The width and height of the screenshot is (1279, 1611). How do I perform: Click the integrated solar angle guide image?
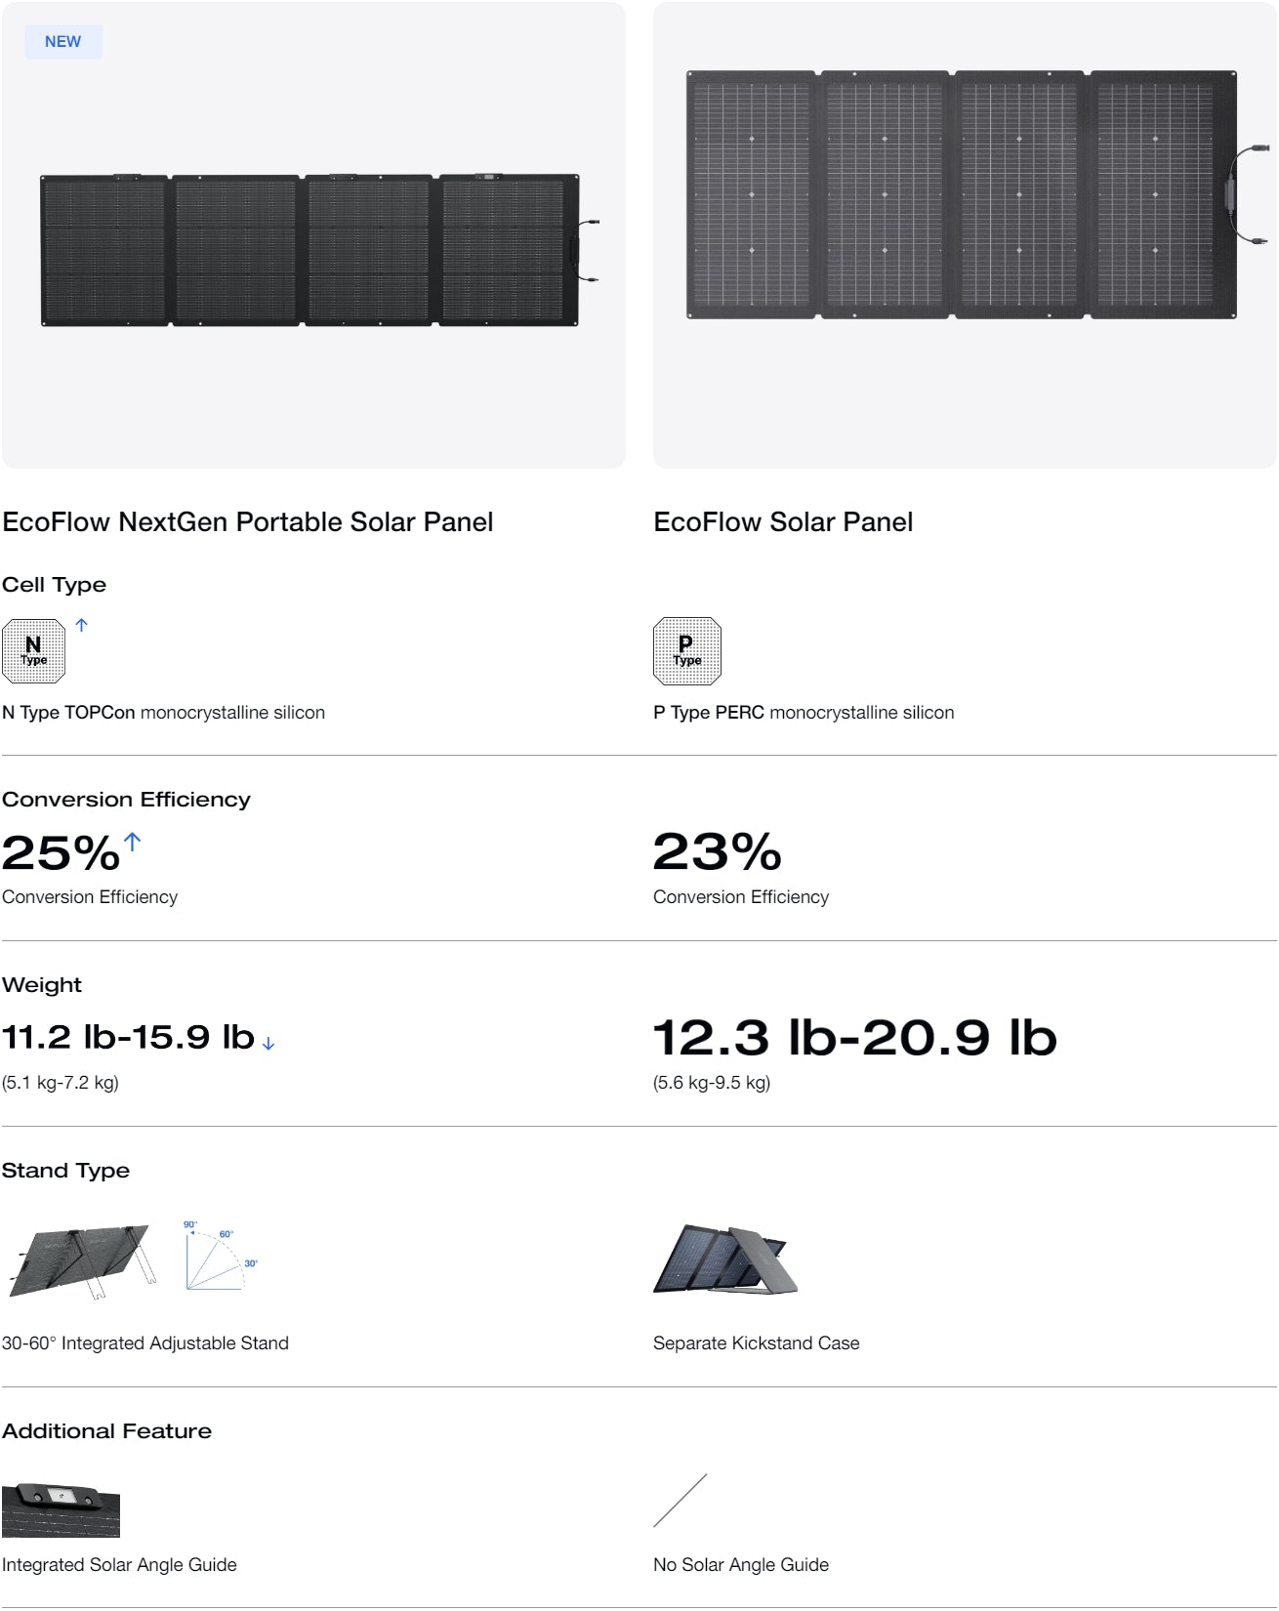tap(61, 1509)
